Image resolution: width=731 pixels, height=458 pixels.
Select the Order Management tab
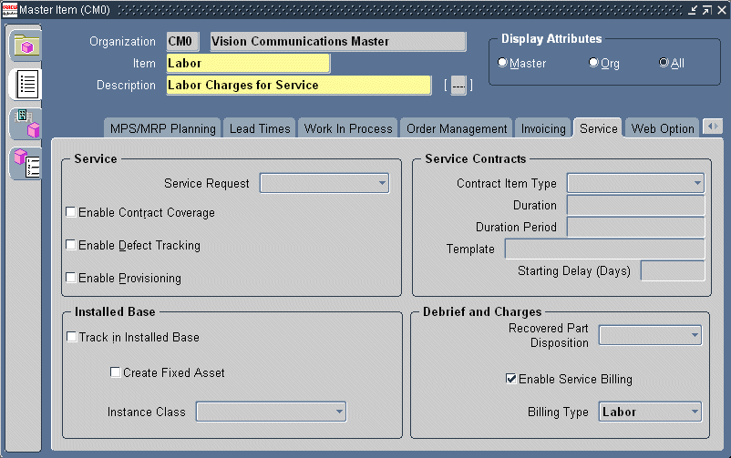tap(457, 128)
